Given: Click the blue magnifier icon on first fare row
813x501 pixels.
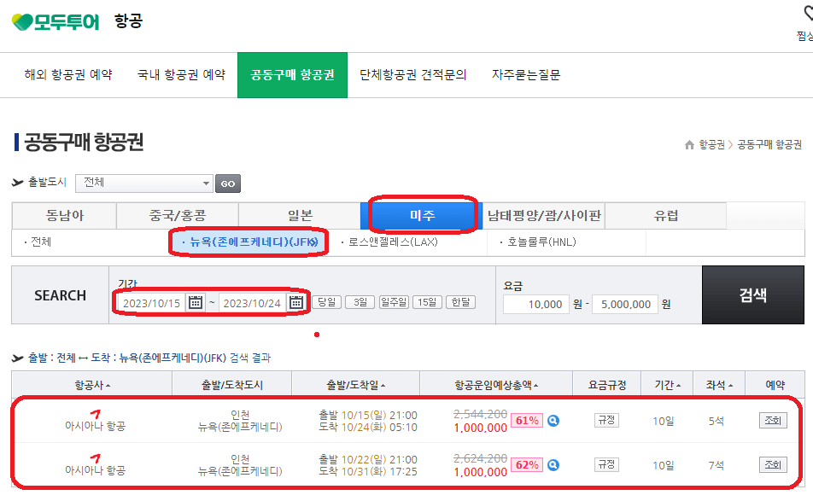Looking at the screenshot, I should 553,422.
